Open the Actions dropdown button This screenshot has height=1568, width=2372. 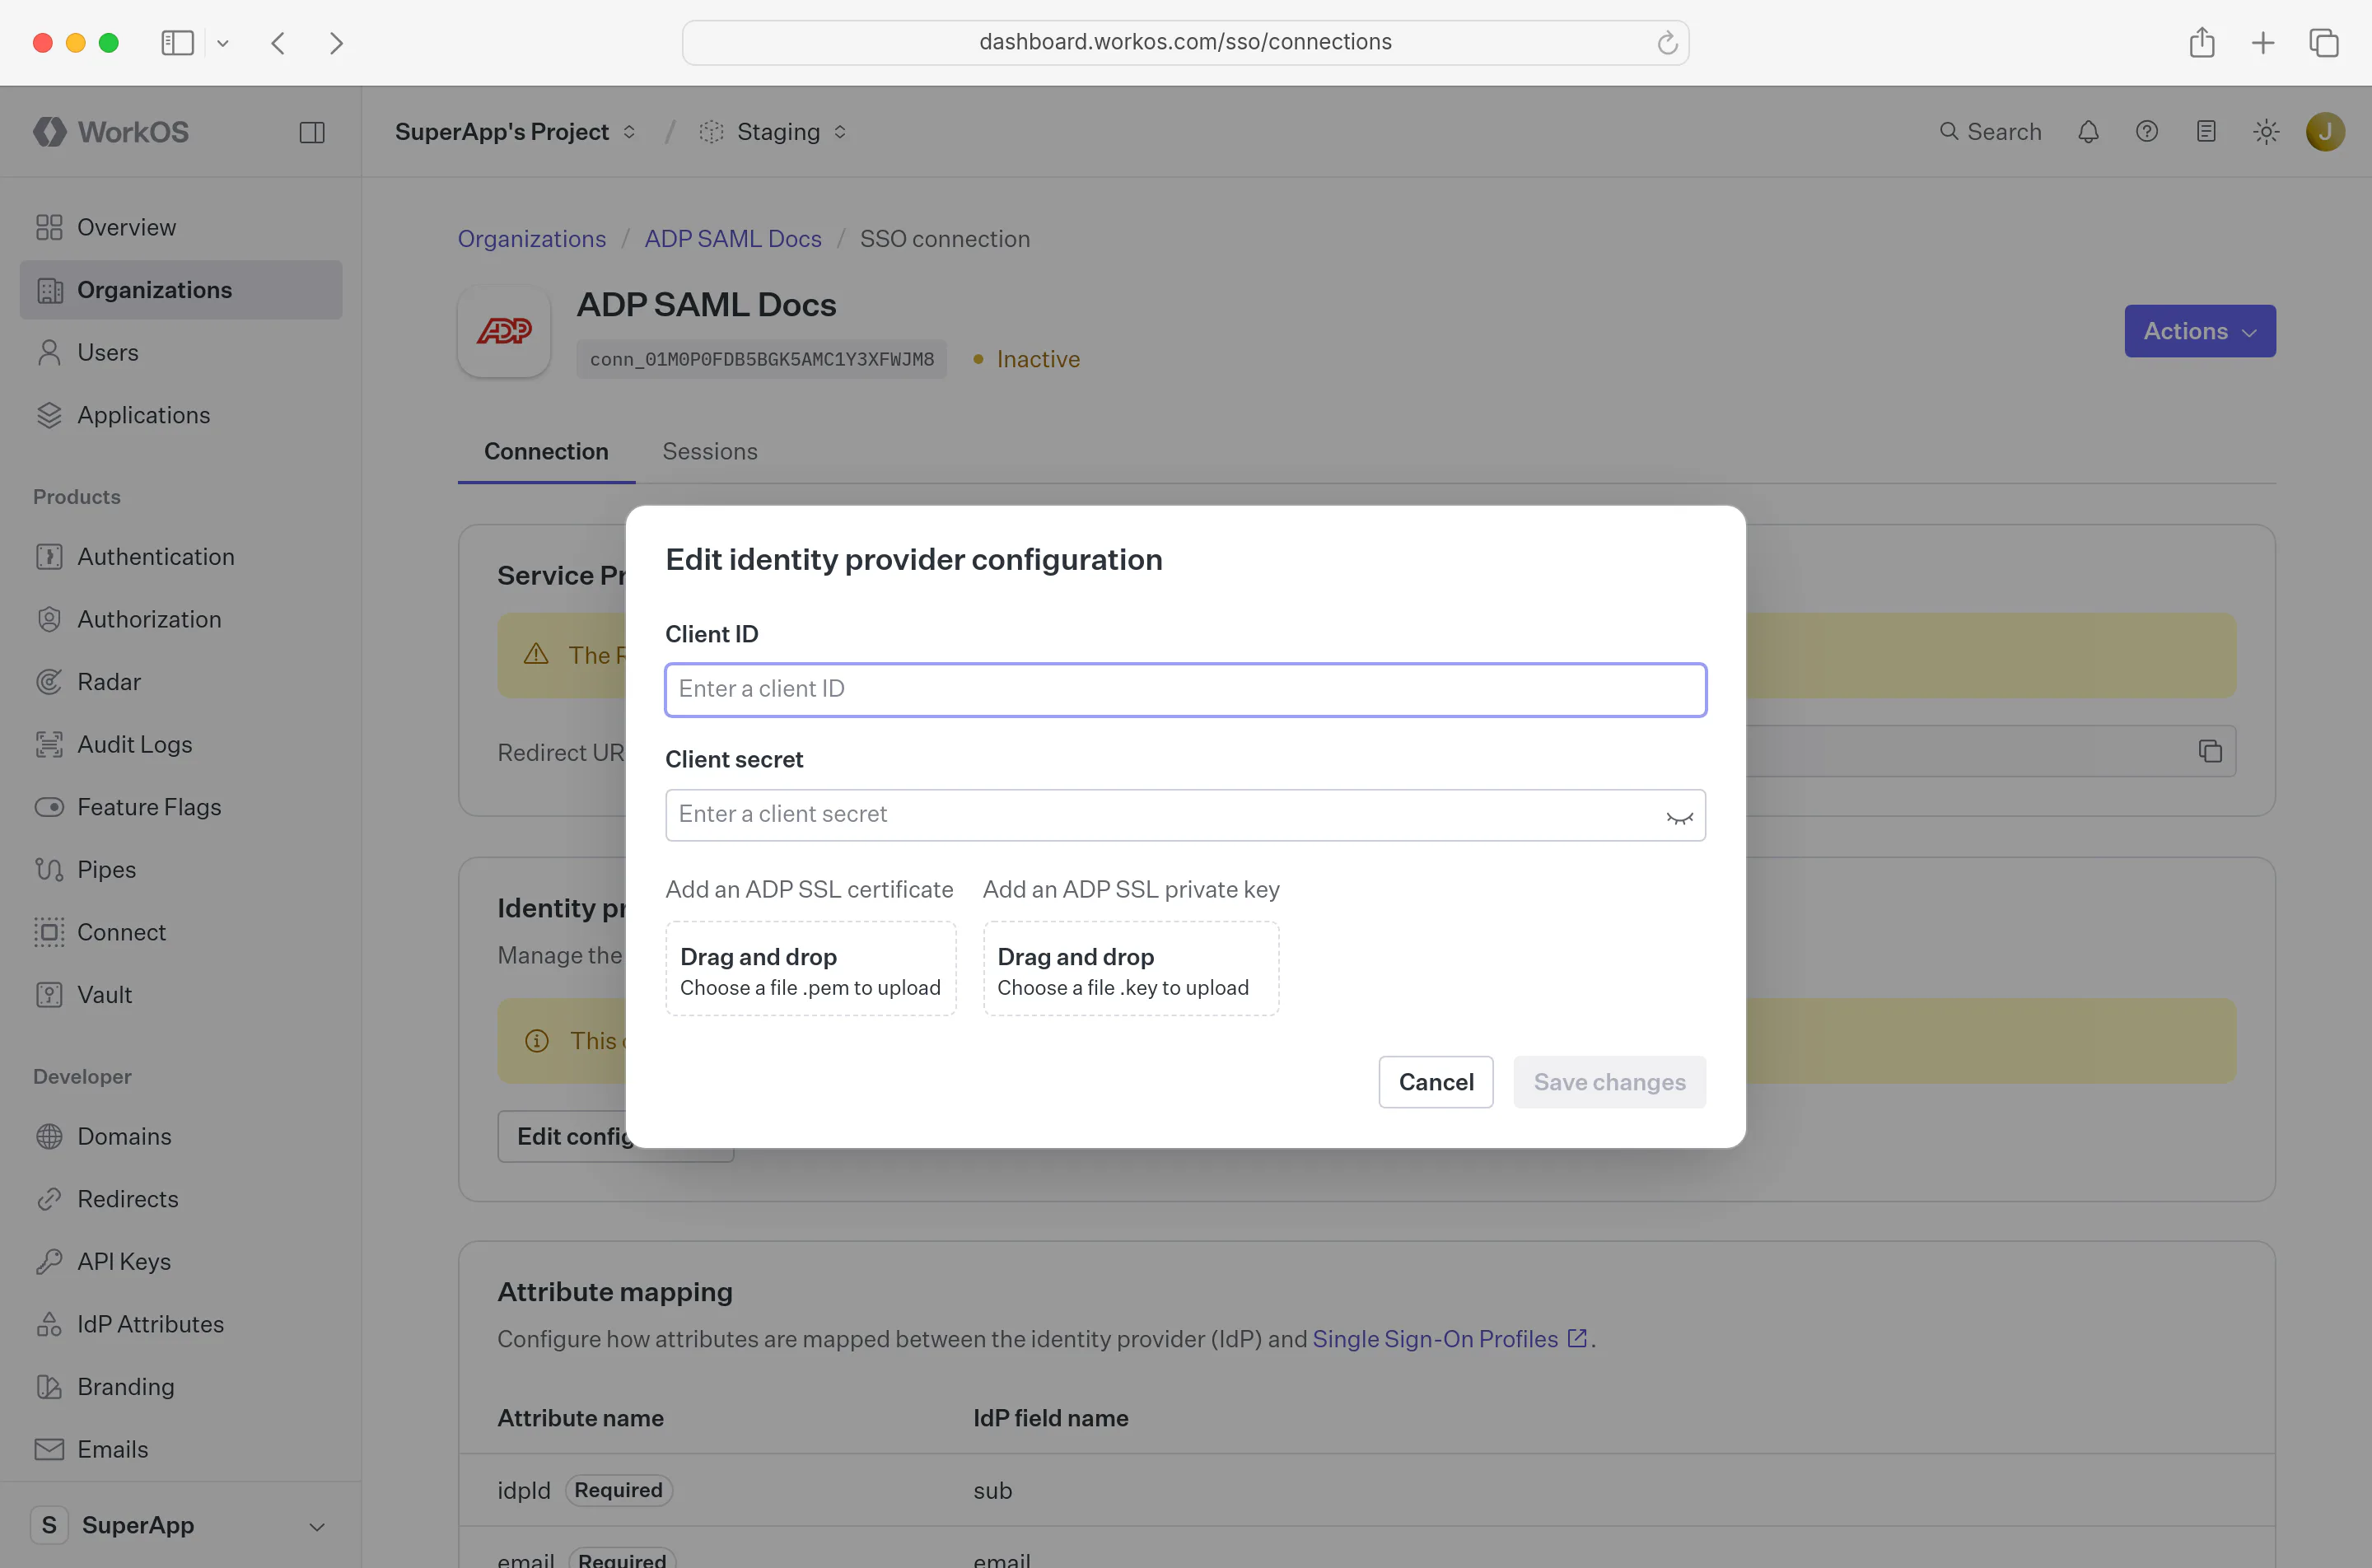(2200, 331)
